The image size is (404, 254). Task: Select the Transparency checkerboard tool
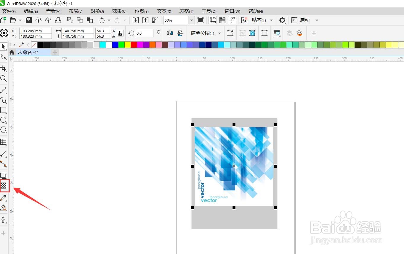click(4, 186)
